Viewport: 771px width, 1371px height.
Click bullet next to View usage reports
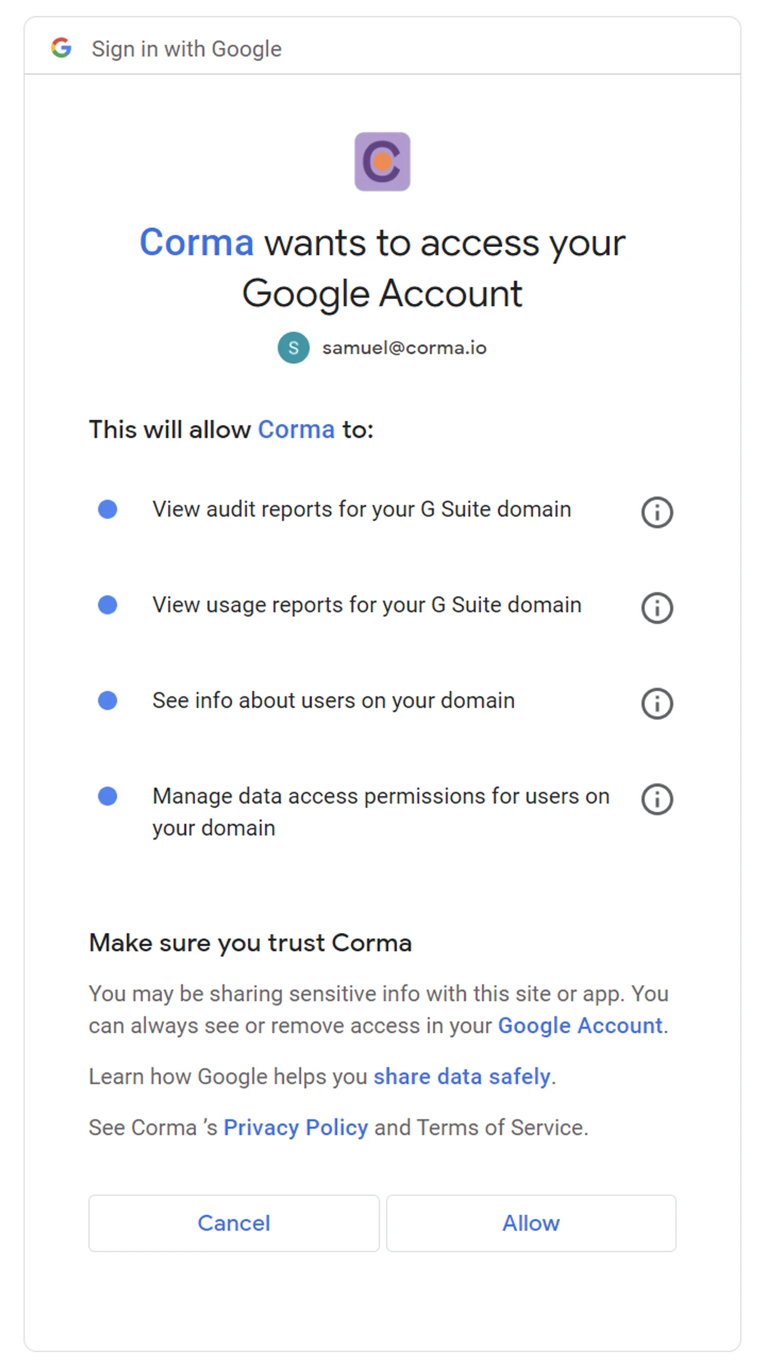108,605
